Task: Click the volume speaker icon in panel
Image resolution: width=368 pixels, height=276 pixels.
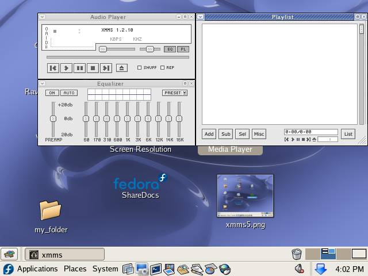Action: [x=299, y=269]
